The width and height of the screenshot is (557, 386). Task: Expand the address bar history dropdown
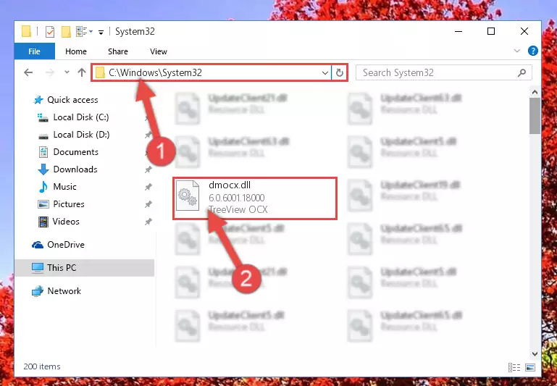pos(324,73)
